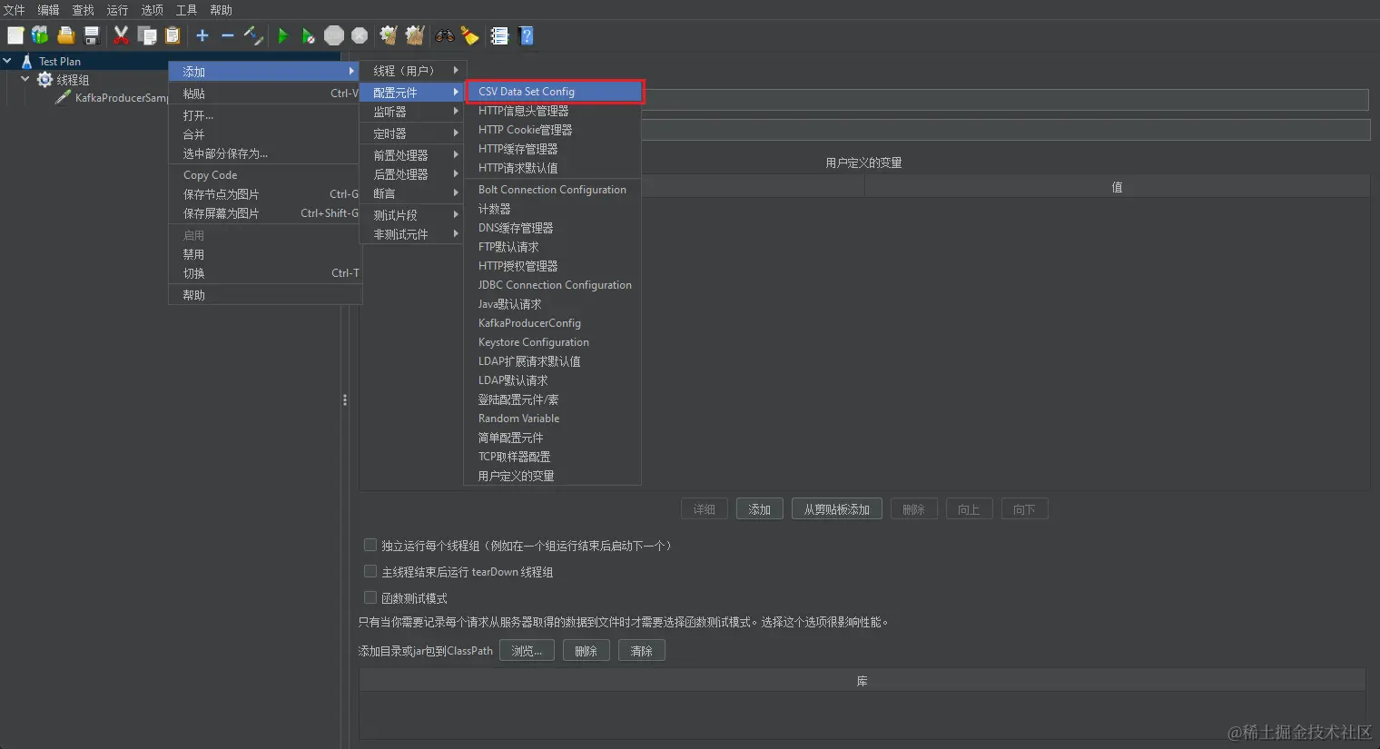
Task: Expand the 后置处理器 submenu
Action: tap(413, 174)
